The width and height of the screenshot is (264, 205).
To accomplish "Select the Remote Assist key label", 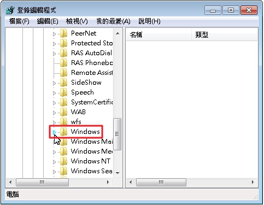I will [x=92, y=73].
